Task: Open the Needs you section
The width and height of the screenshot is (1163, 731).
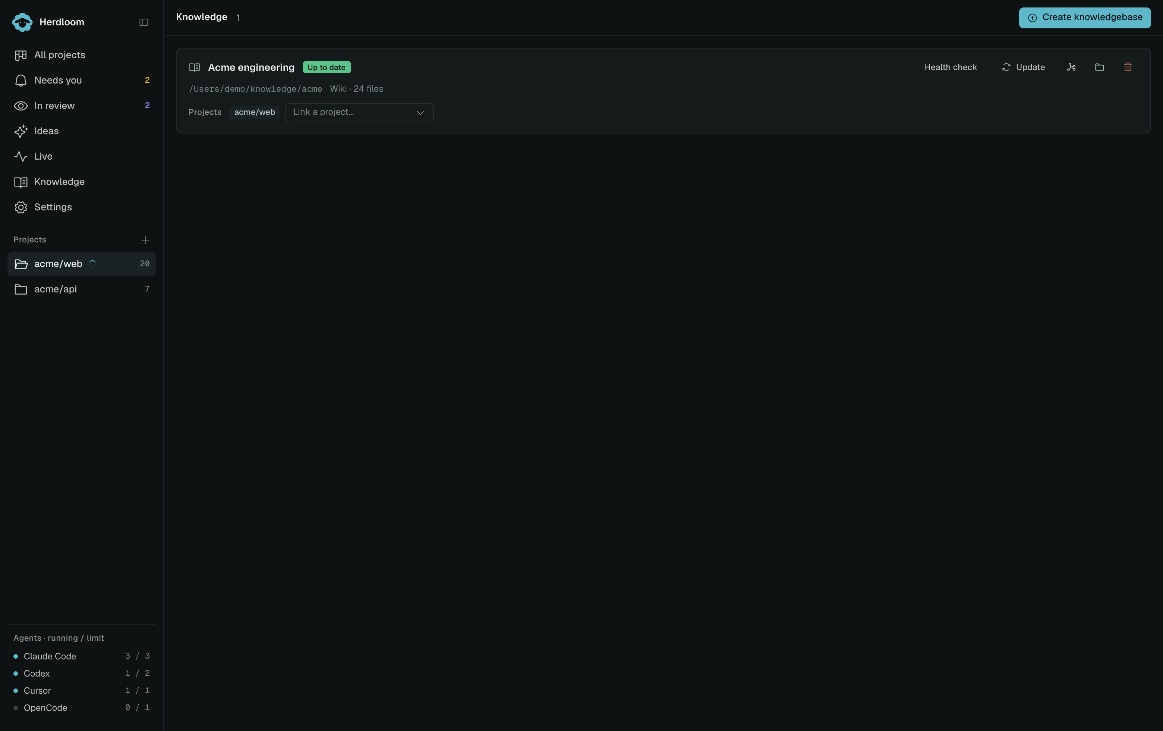Action: (82, 80)
